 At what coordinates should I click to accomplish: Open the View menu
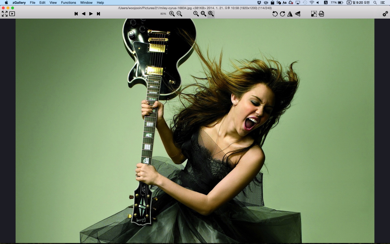[x=53, y=2]
